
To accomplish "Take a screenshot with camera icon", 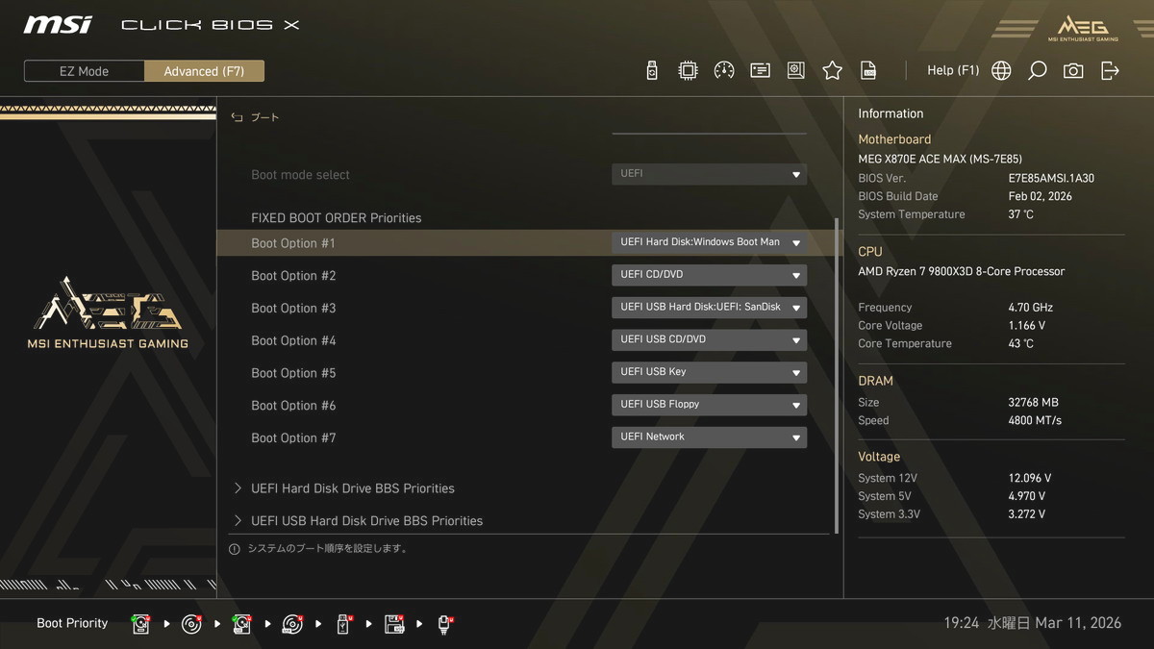I will click(x=1073, y=70).
